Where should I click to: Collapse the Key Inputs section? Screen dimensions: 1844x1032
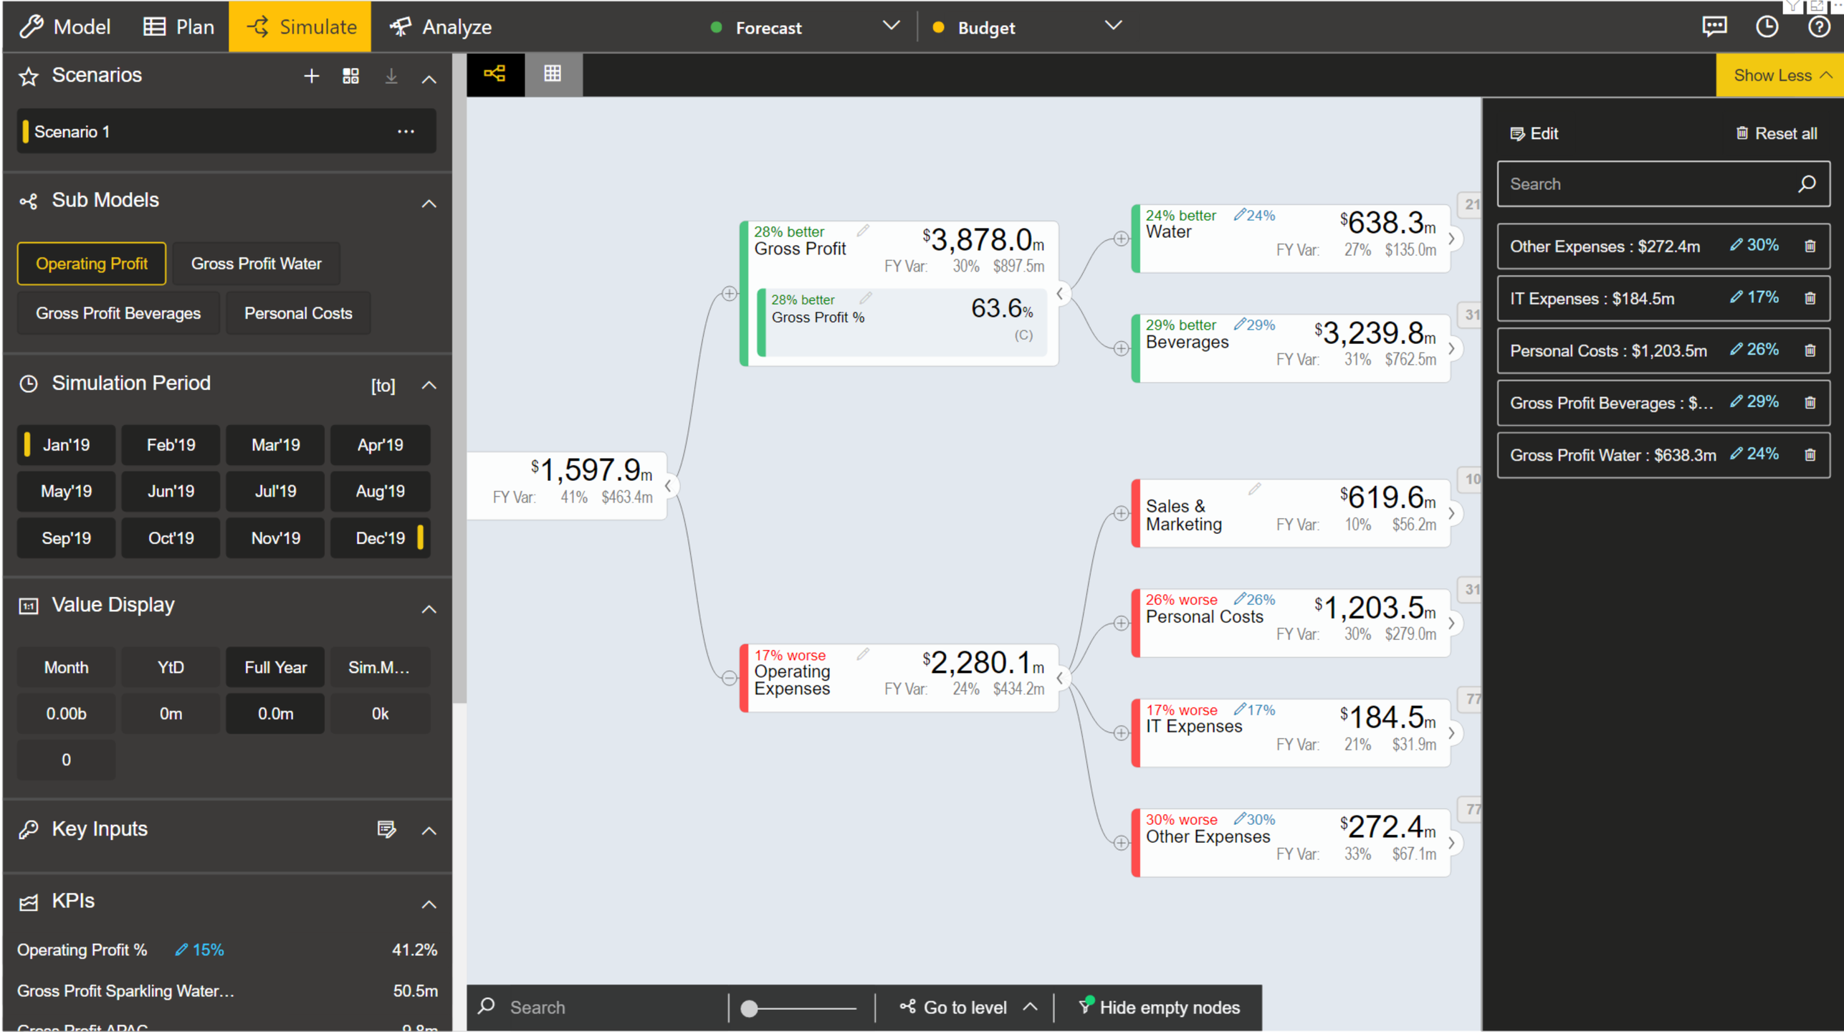click(x=429, y=831)
